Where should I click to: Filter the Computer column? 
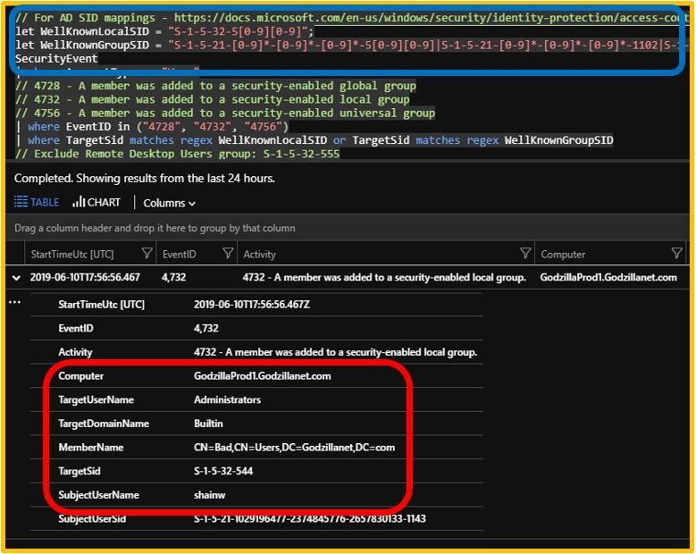(676, 254)
